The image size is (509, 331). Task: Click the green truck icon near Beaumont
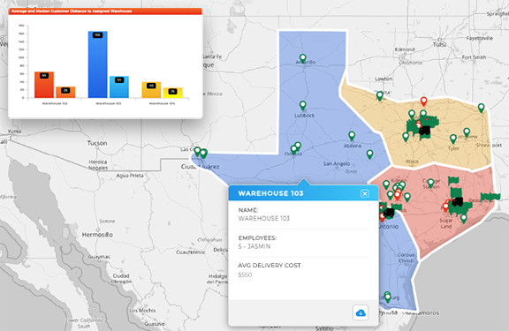pyautogui.click(x=490, y=196)
